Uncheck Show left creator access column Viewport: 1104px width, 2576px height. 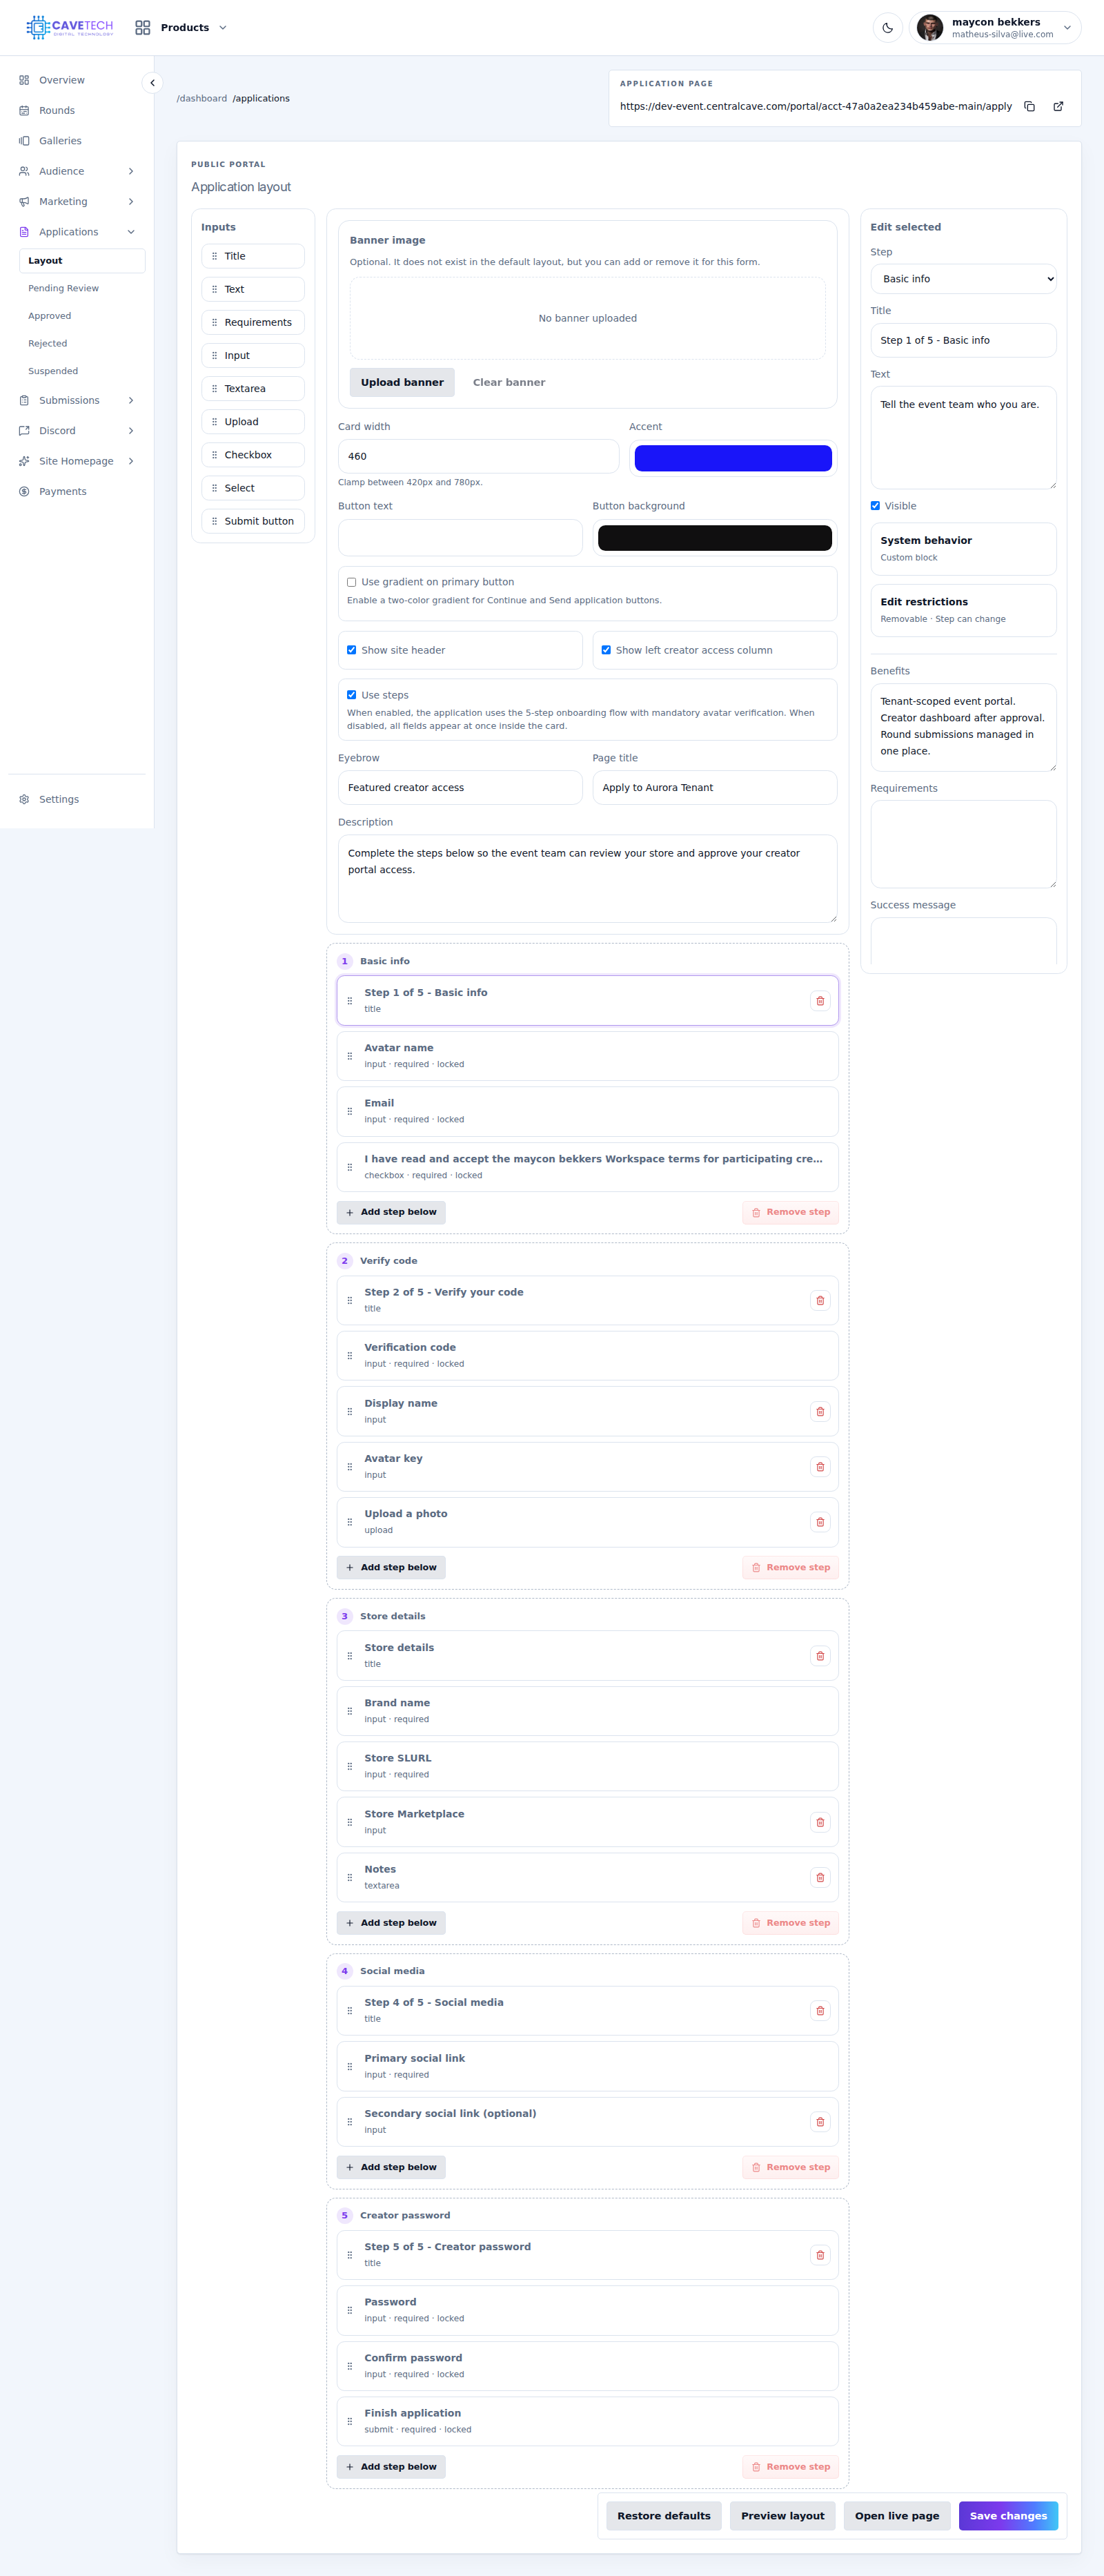tap(606, 650)
